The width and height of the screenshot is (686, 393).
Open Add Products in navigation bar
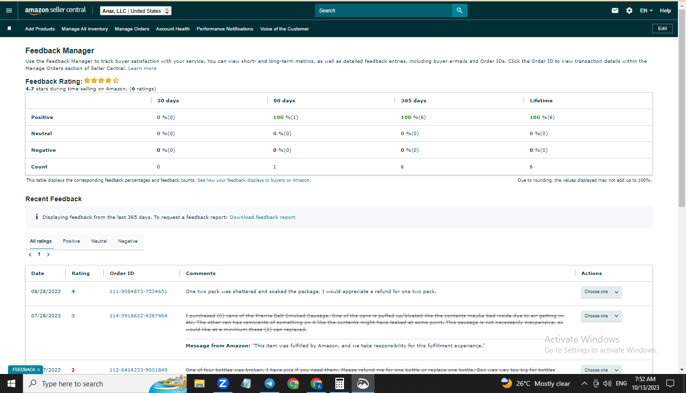(40, 29)
